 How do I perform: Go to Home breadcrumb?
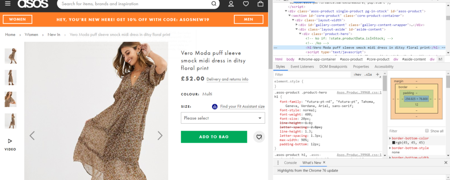pos(10,34)
